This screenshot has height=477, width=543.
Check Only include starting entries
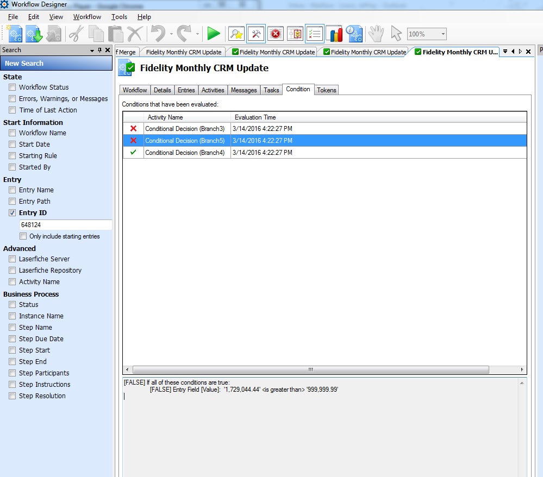23,236
